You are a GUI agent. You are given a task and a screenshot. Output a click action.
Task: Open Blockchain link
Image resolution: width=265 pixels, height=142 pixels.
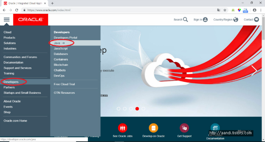tap(61, 65)
